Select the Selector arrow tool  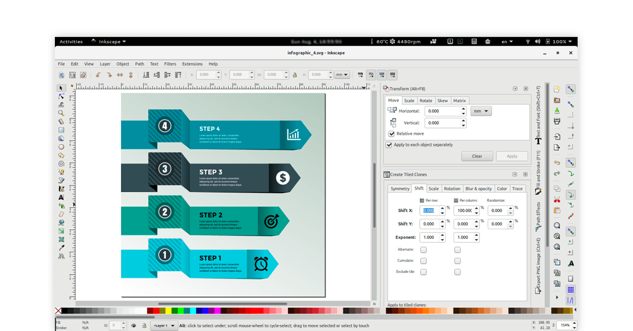point(61,88)
